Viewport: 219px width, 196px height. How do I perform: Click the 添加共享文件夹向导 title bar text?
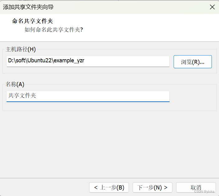(28, 7)
